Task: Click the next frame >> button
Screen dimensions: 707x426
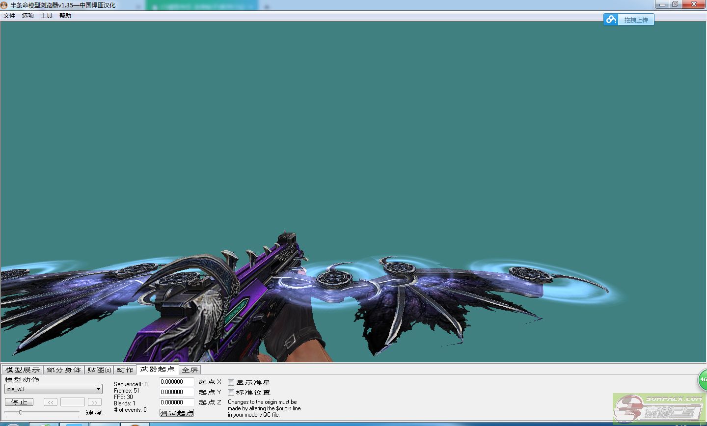Action: coord(94,402)
